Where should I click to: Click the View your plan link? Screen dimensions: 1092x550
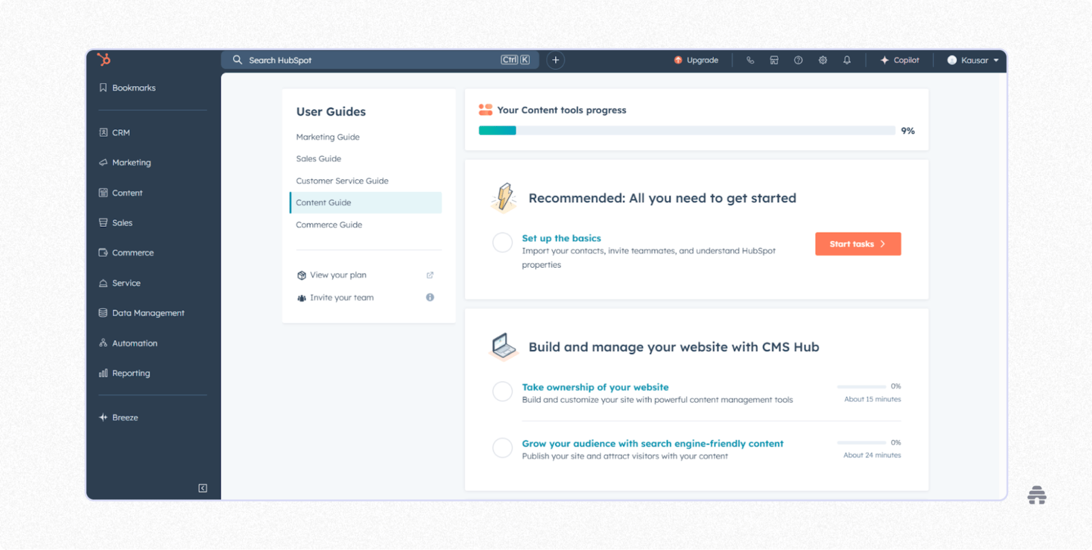click(338, 275)
